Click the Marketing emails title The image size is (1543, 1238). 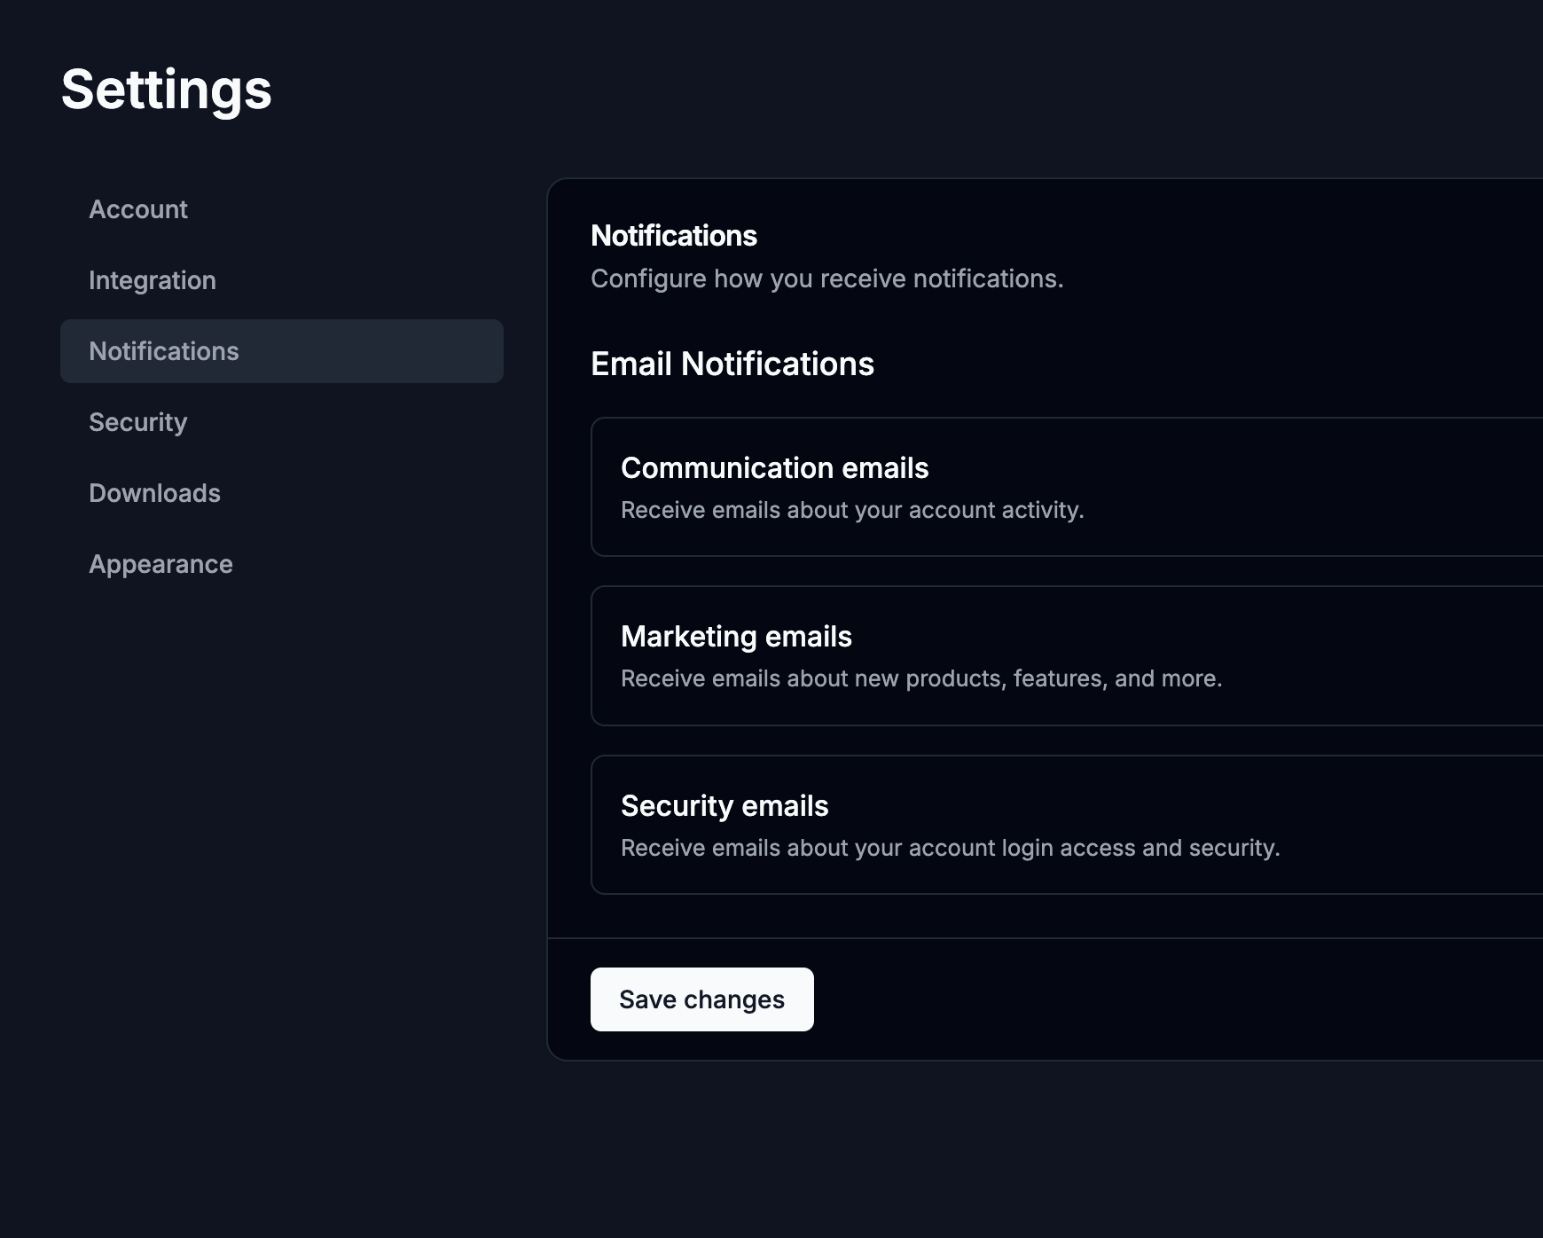pyautogui.click(x=736, y=637)
